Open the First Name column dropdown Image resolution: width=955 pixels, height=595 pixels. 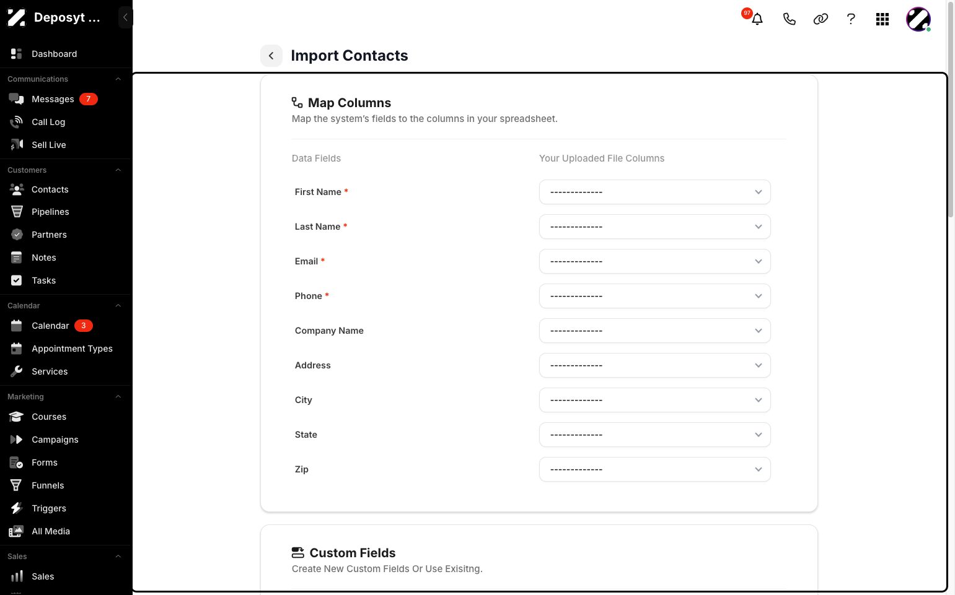pyautogui.click(x=655, y=192)
